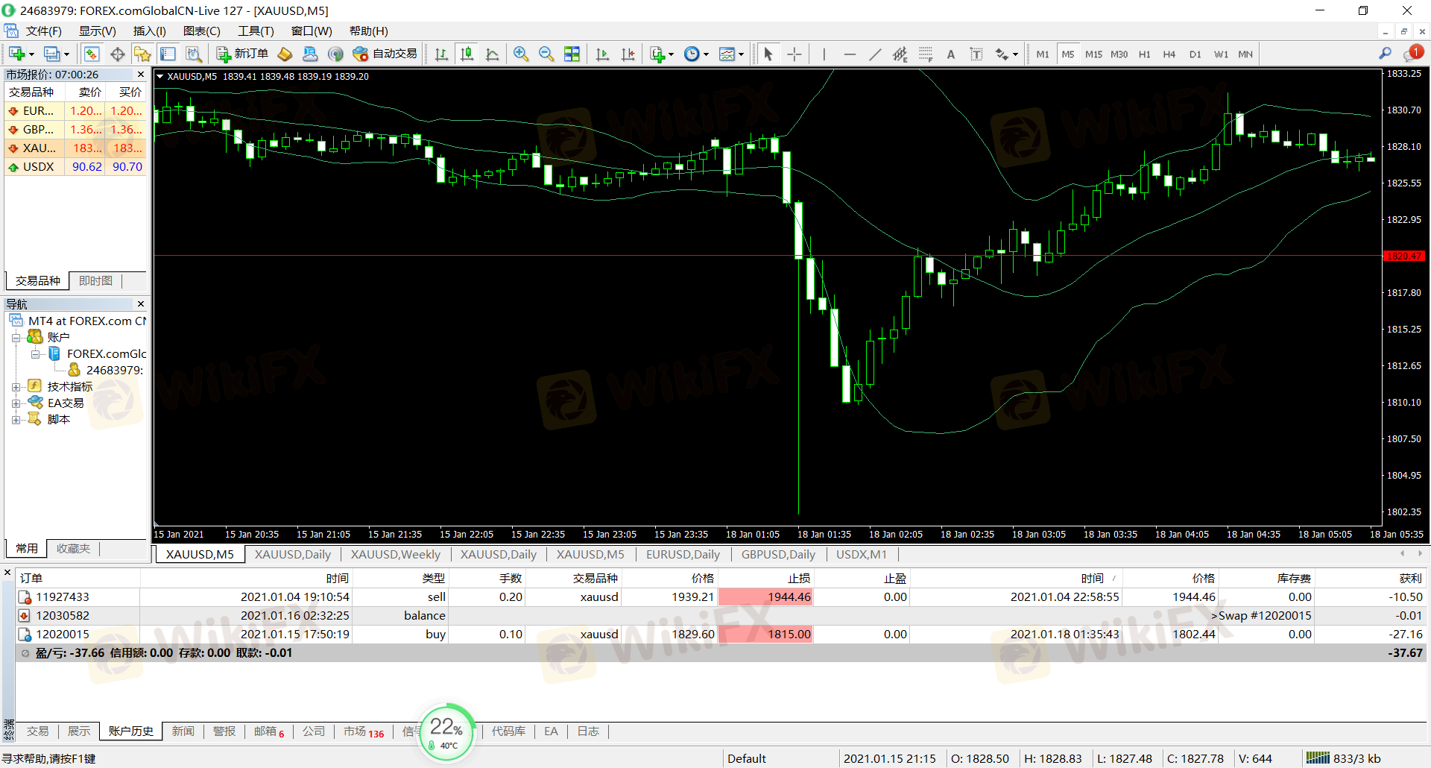The height and width of the screenshot is (768, 1431).
Task: Switch timeframe to M1
Action: pos(1042,54)
